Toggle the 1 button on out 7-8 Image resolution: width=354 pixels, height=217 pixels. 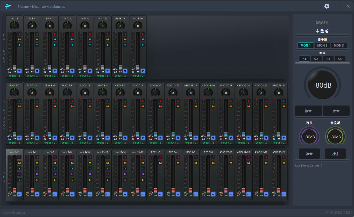click(72, 168)
